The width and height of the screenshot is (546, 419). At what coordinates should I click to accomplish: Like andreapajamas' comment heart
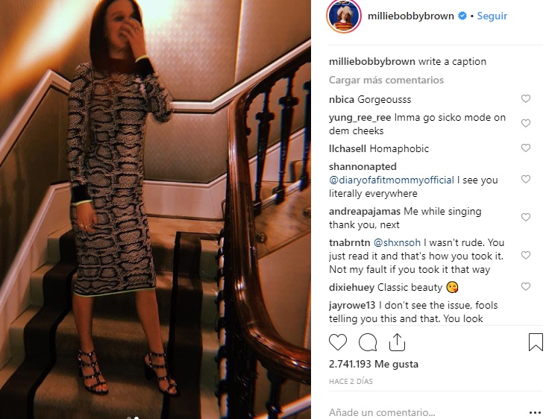(526, 218)
